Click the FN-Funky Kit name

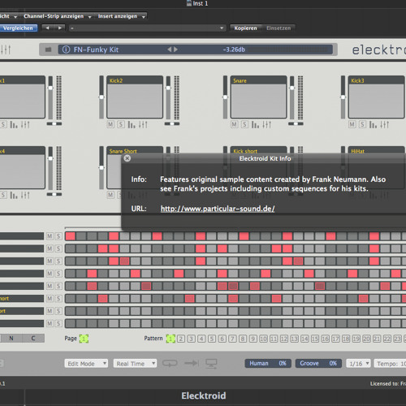[96, 50]
